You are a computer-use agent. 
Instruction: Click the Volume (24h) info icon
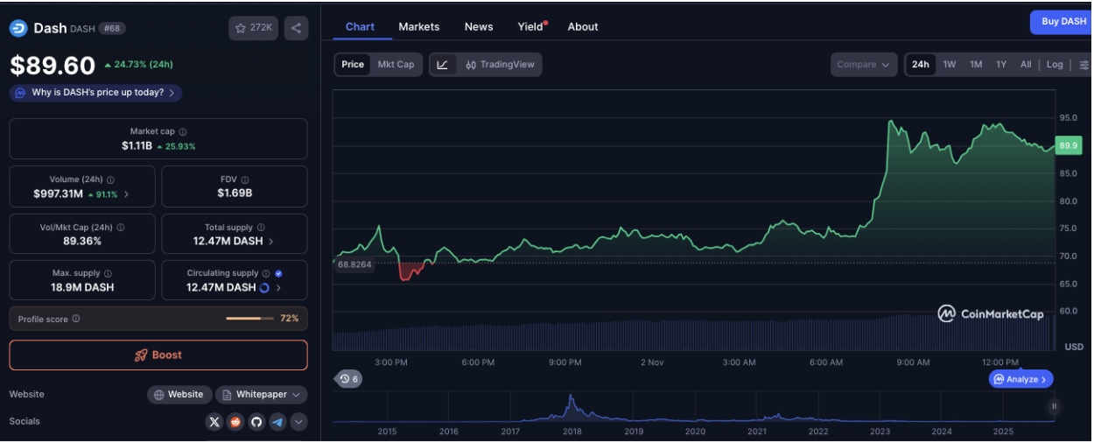tap(110, 179)
